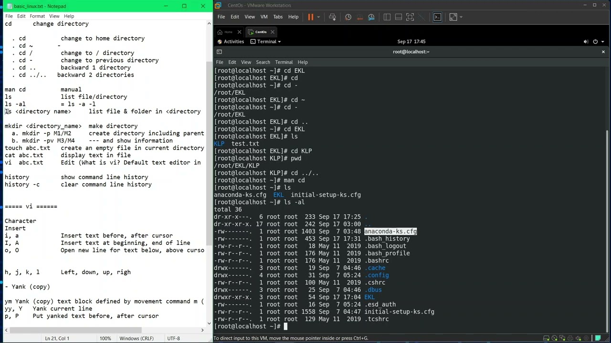Screen dimensions: 611x343
Task: Click the CD/DVD drive status icon
Action: coord(555,338)
